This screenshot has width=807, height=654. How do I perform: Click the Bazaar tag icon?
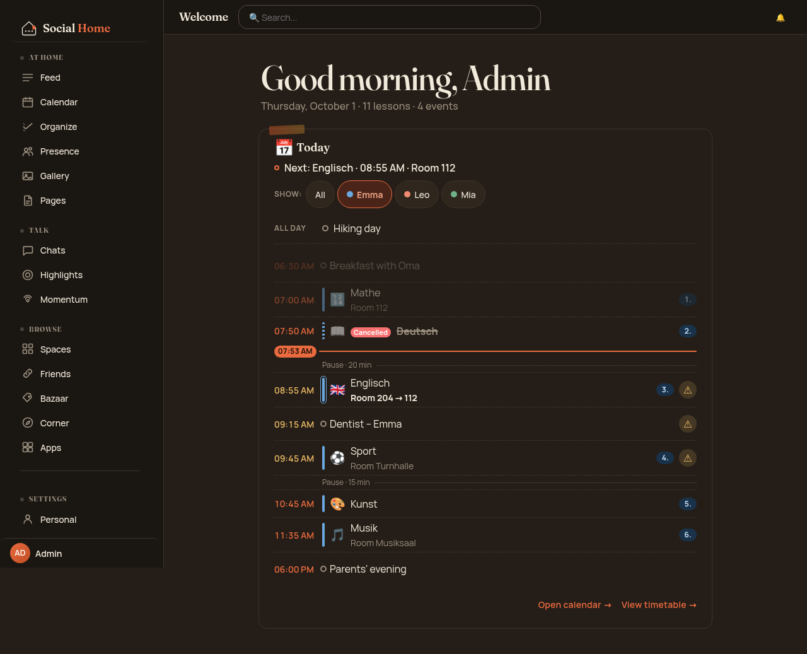[x=28, y=399]
